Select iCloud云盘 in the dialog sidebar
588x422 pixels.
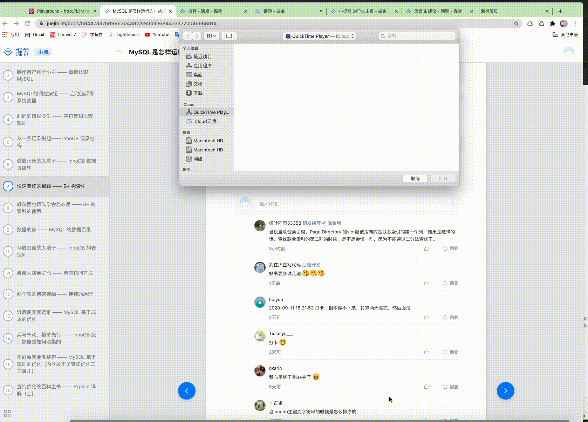click(x=205, y=121)
